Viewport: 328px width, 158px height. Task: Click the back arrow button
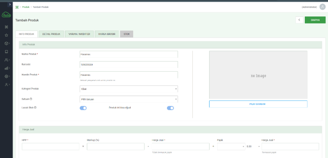299,20
